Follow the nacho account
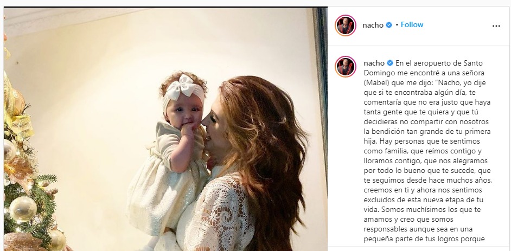The width and height of the screenshot is (511, 251). (x=412, y=25)
